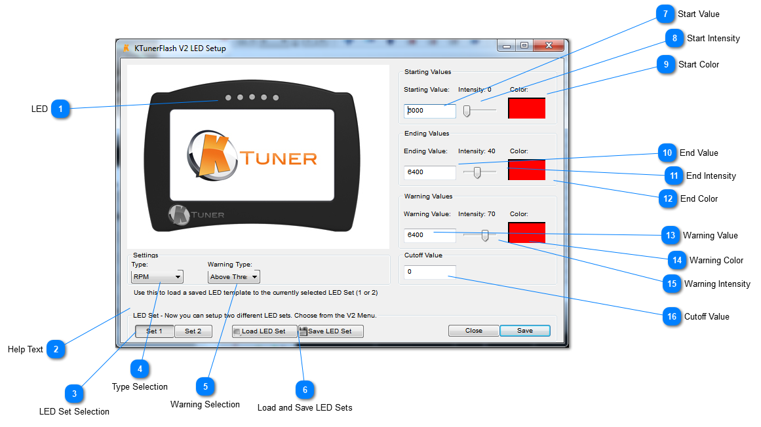Click the ending intensity slider thumb
The width and height of the screenshot is (761, 427).
478,172
